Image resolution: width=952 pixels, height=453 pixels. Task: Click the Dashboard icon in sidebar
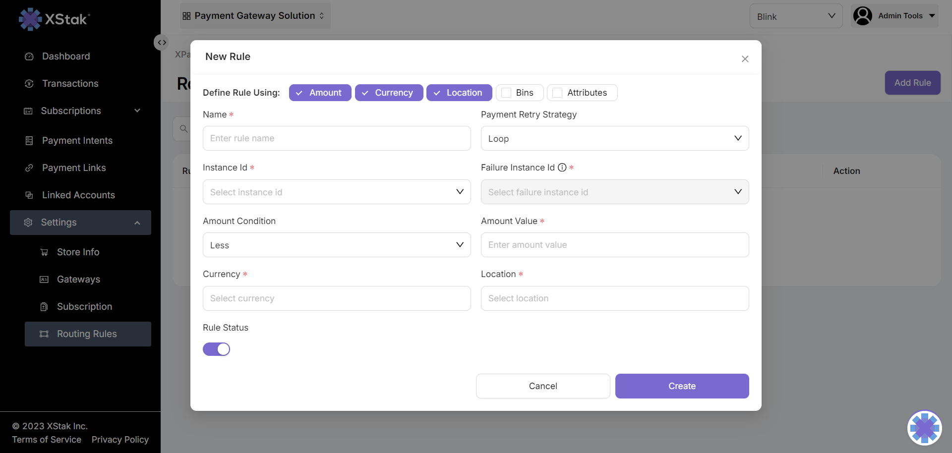29,57
